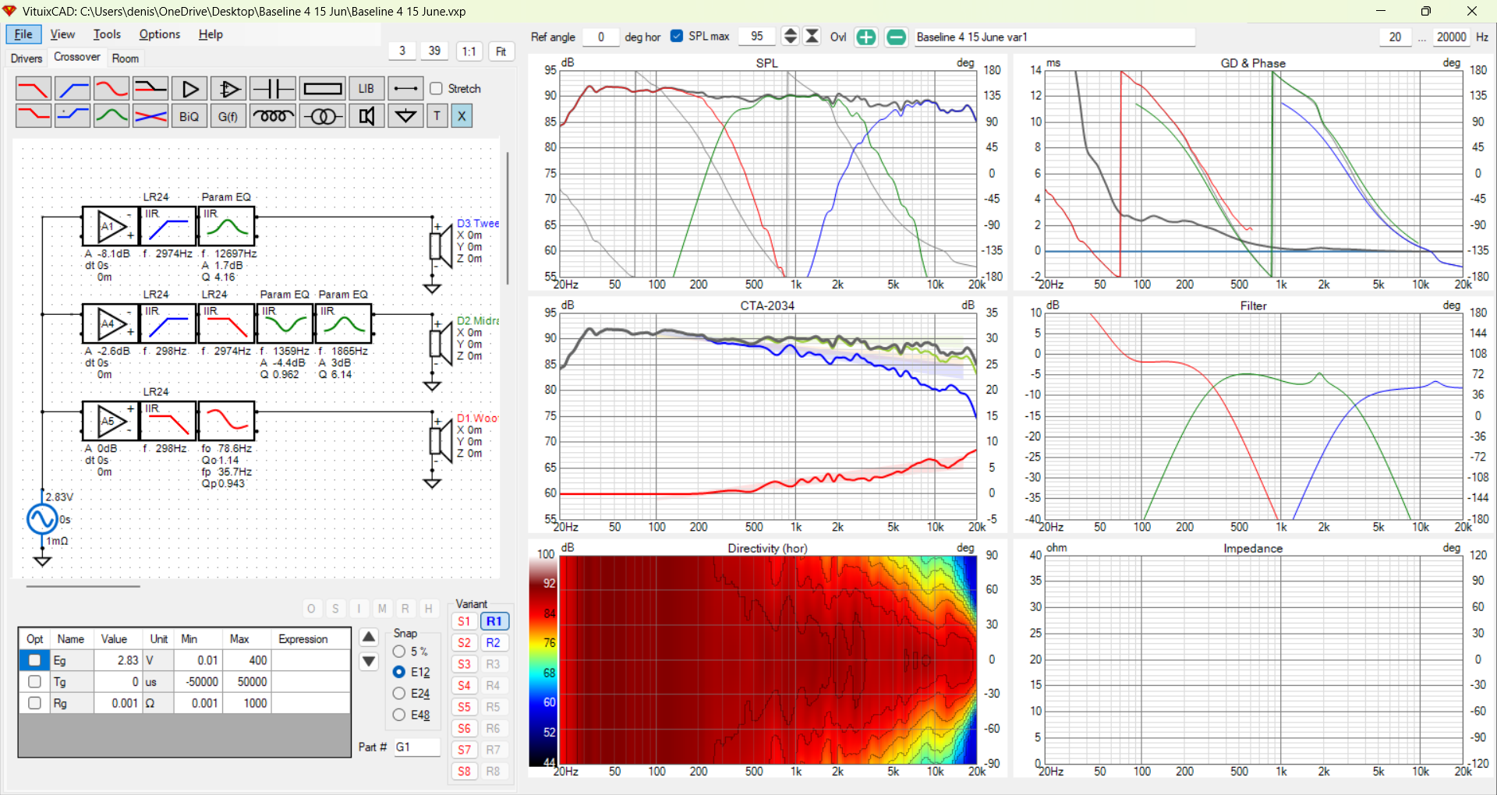This screenshot has height=795, width=1497.
Task: Open the LIB component library
Action: [x=366, y=89]
